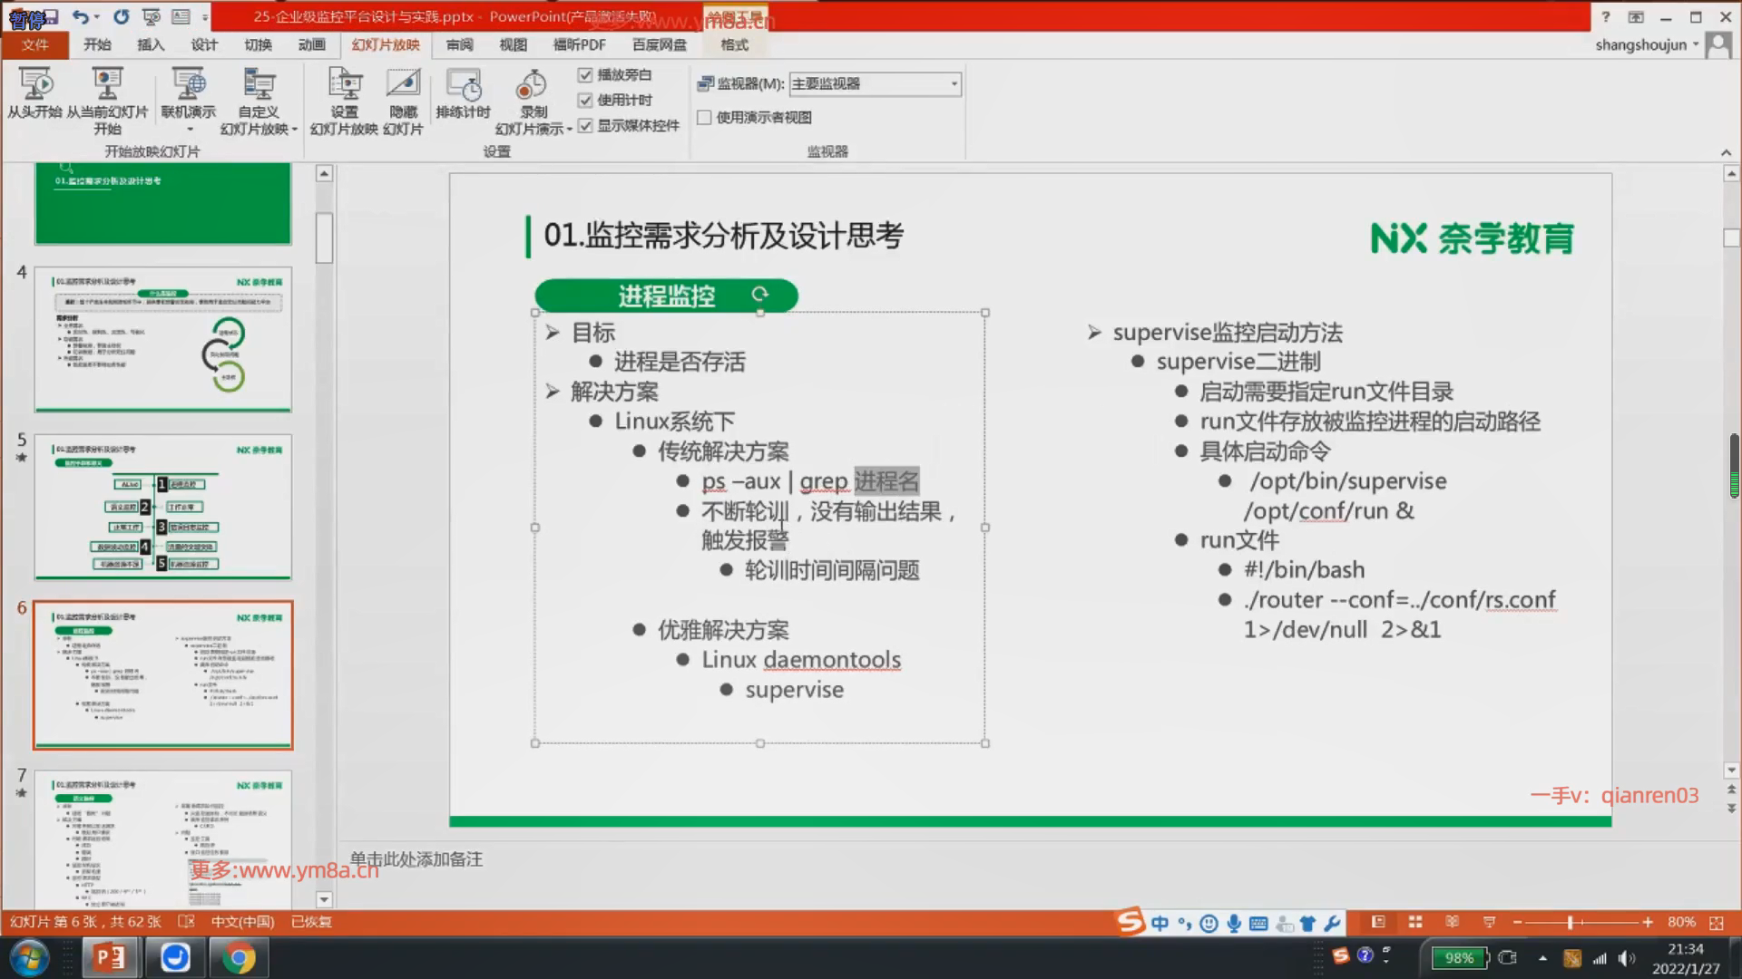The width and height of the screenshot is (1742, 979).
Task: Open the Monitor (监视器) dropdown
Action: tap(954, 84)
